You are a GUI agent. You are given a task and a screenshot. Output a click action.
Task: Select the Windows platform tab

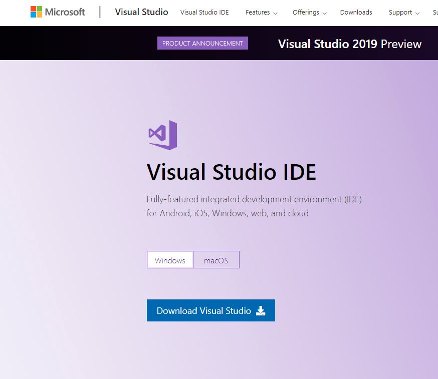pyautogui.click(x=170, y=260)
